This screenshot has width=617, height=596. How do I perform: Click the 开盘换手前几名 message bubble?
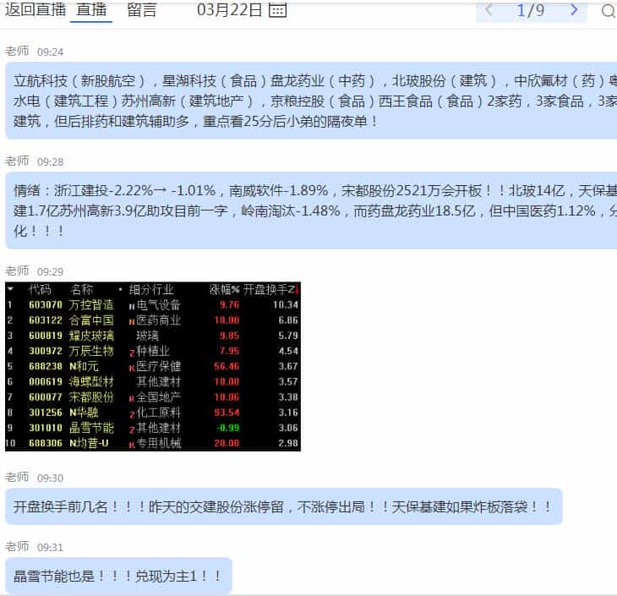point(284,506)
